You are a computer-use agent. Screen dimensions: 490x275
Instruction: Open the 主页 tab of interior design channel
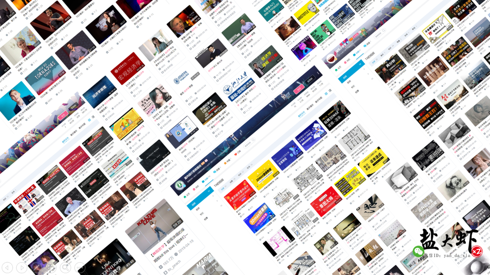coord(187,196)
